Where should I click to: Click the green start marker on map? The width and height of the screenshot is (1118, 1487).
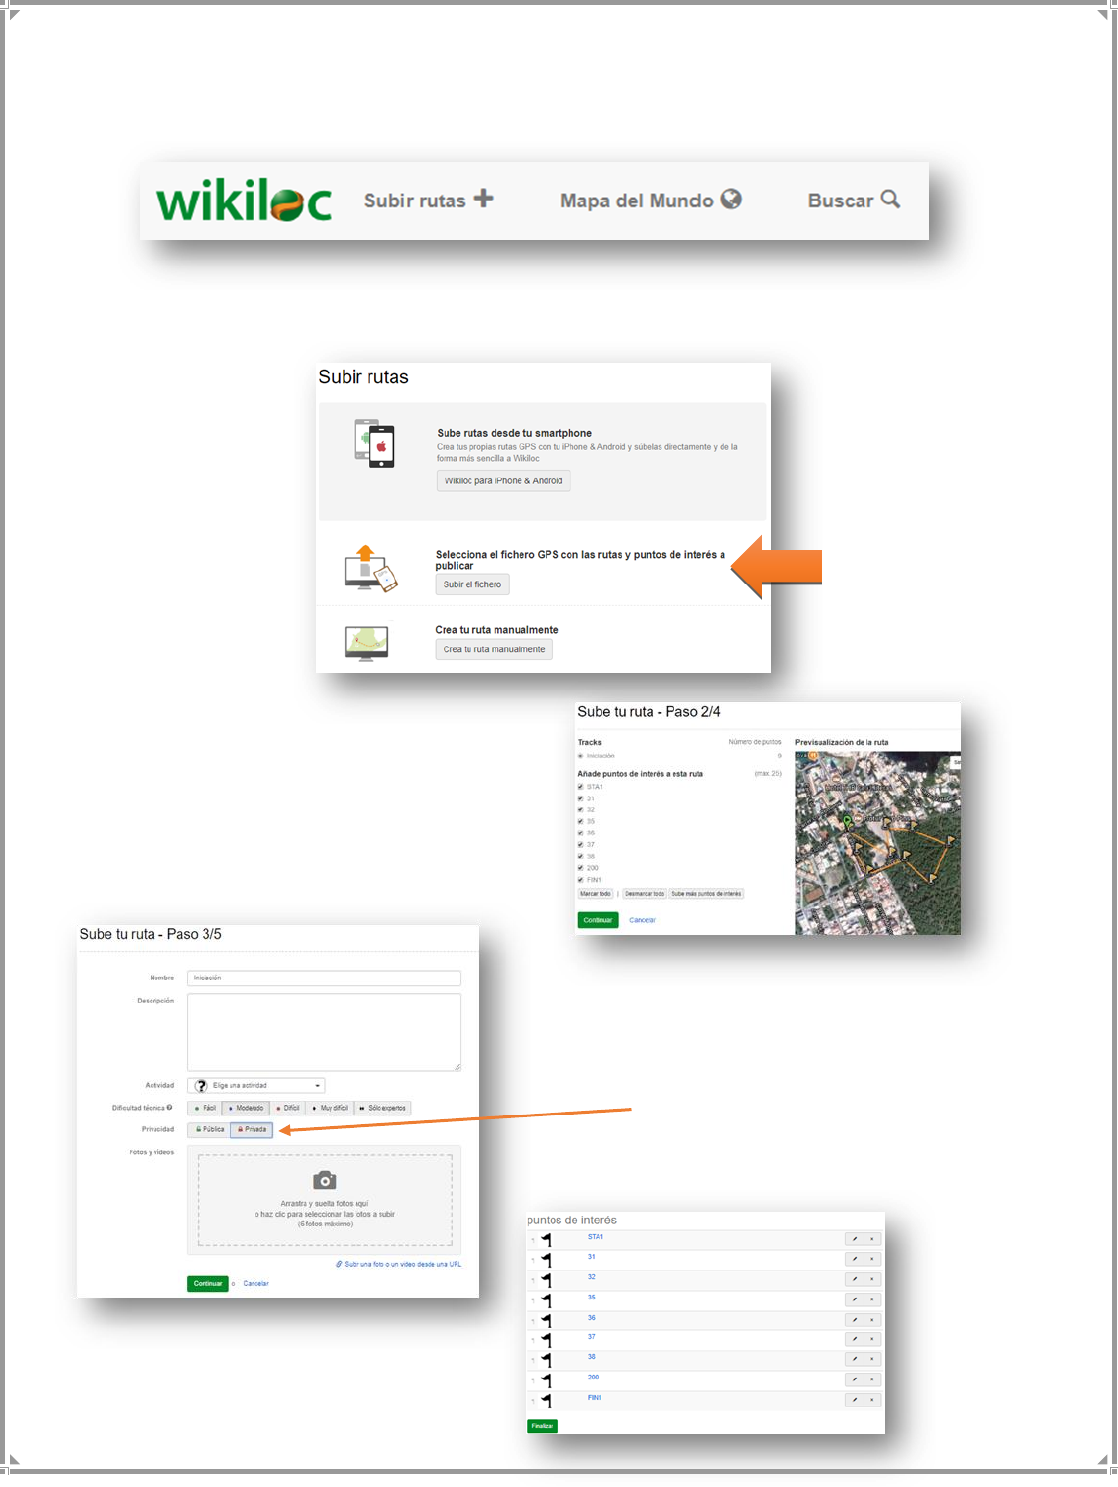pos(847,822)
